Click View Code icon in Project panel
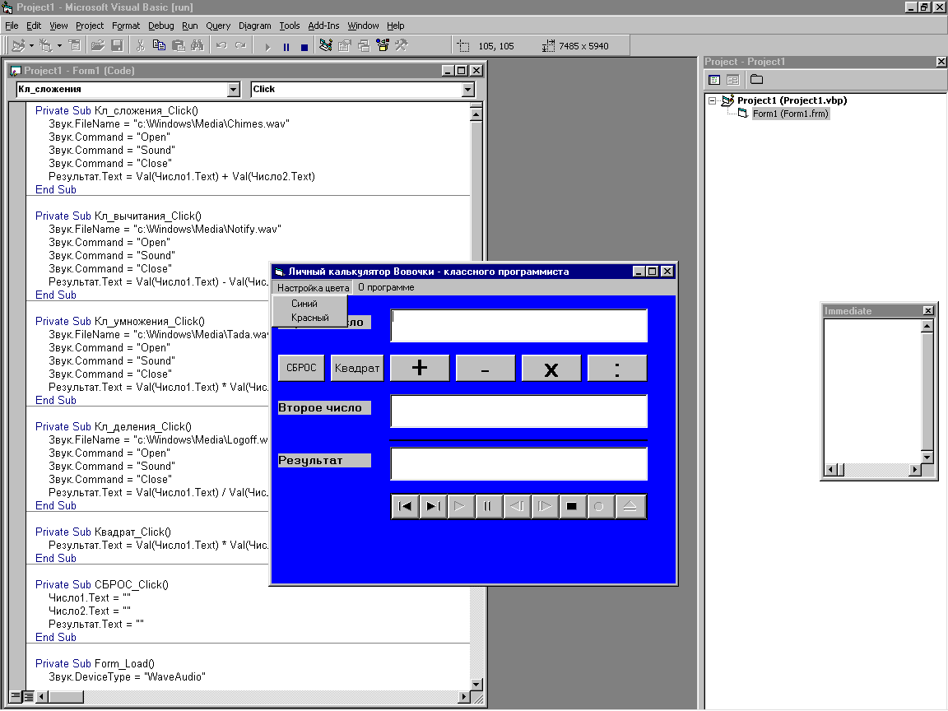 tap(714, 80)
